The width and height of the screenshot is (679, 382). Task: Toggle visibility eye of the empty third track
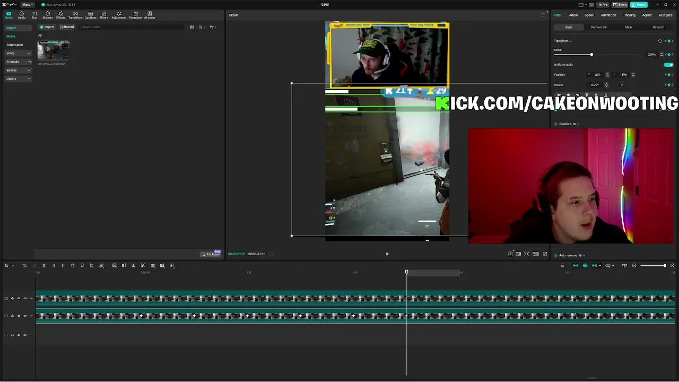[19, 335]
